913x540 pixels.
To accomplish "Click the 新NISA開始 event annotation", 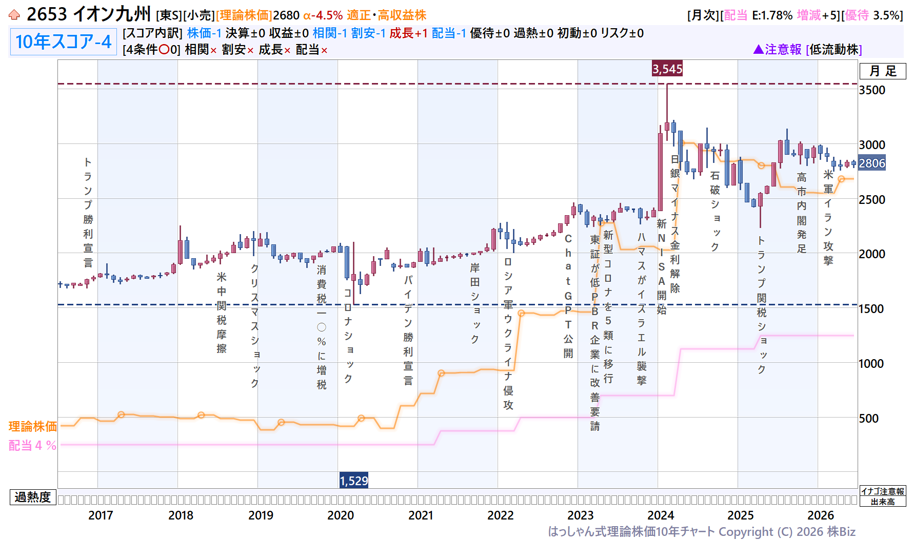I will pyautogui.click(x=662, y=267).
